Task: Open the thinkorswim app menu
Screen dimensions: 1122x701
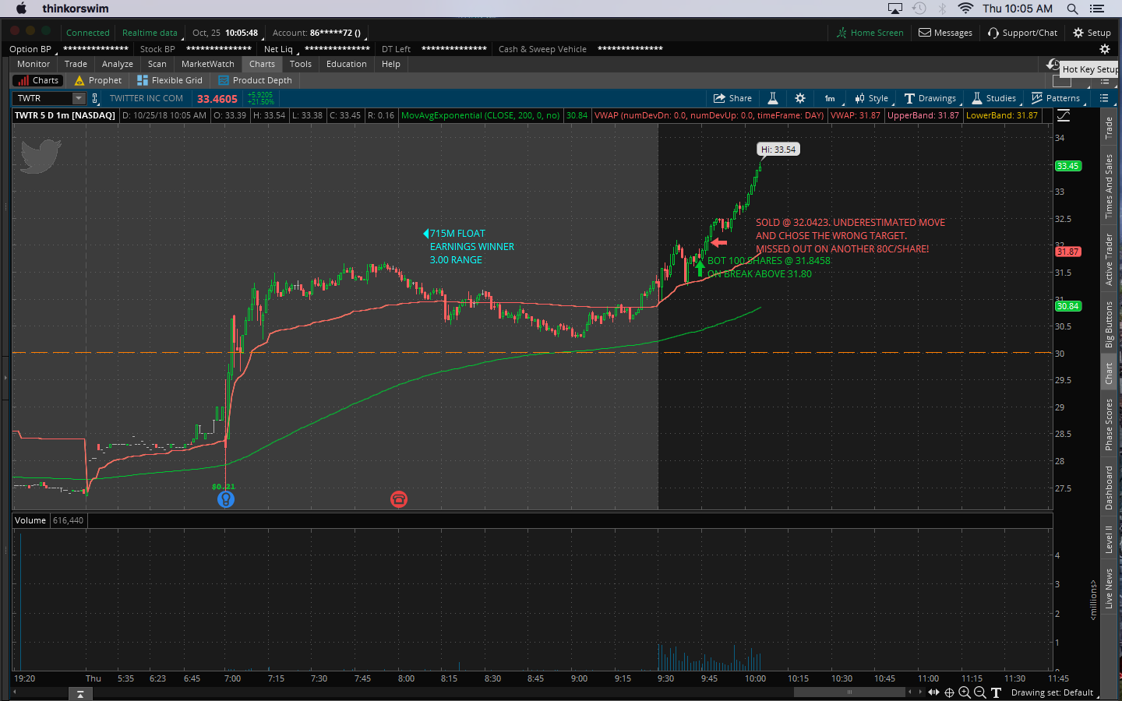Action: pyautogui.click(x=76, y=9)
